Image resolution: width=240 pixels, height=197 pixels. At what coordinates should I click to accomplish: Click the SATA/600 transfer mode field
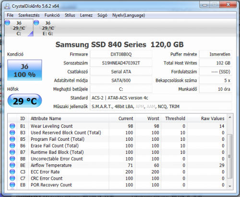pos(121,80)
